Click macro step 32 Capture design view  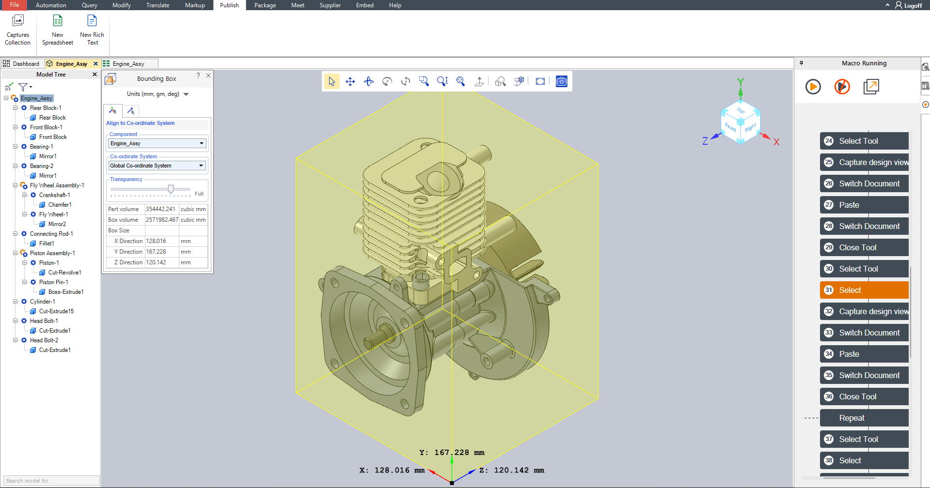pos(864,311)
